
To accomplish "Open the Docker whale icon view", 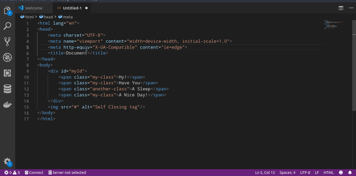I will 7,104.
